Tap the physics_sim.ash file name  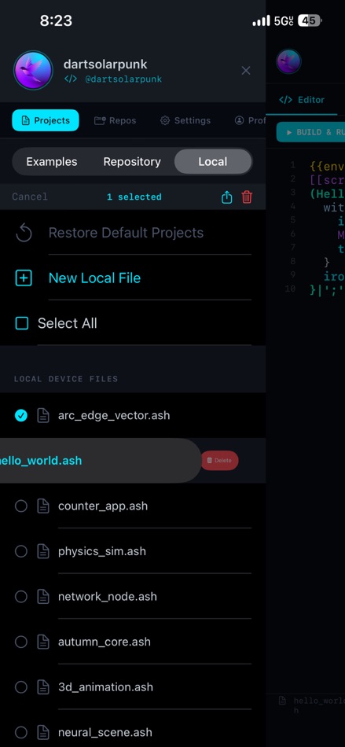pos(102,551)
